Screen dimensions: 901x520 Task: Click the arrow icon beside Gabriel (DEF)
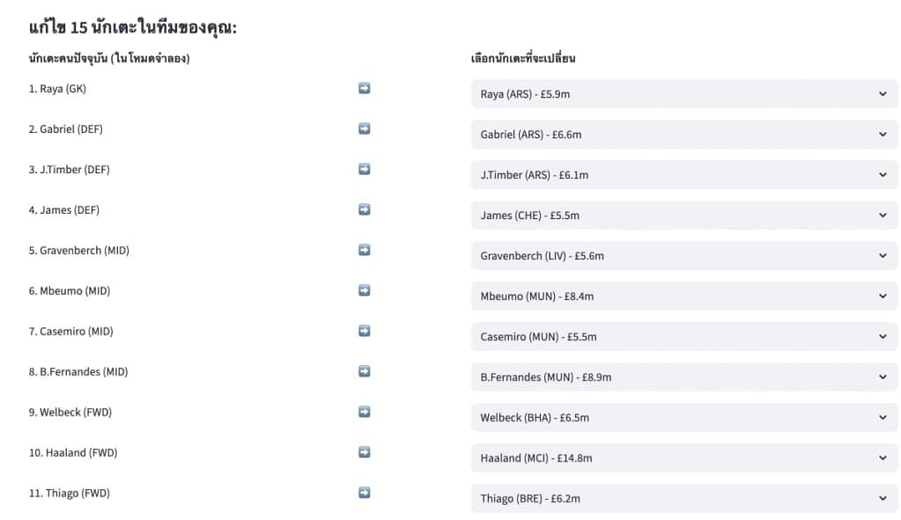click(364, 128)
